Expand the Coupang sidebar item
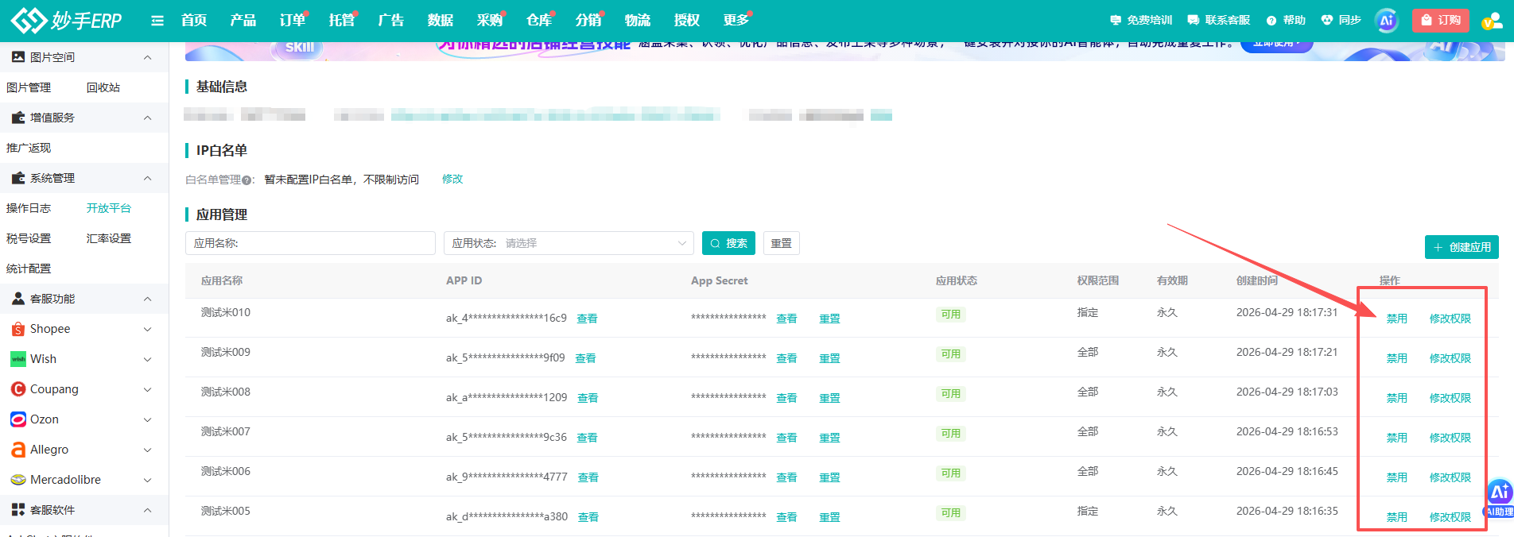The width and height of the screenshot is (1514, 537). (147, 389)
